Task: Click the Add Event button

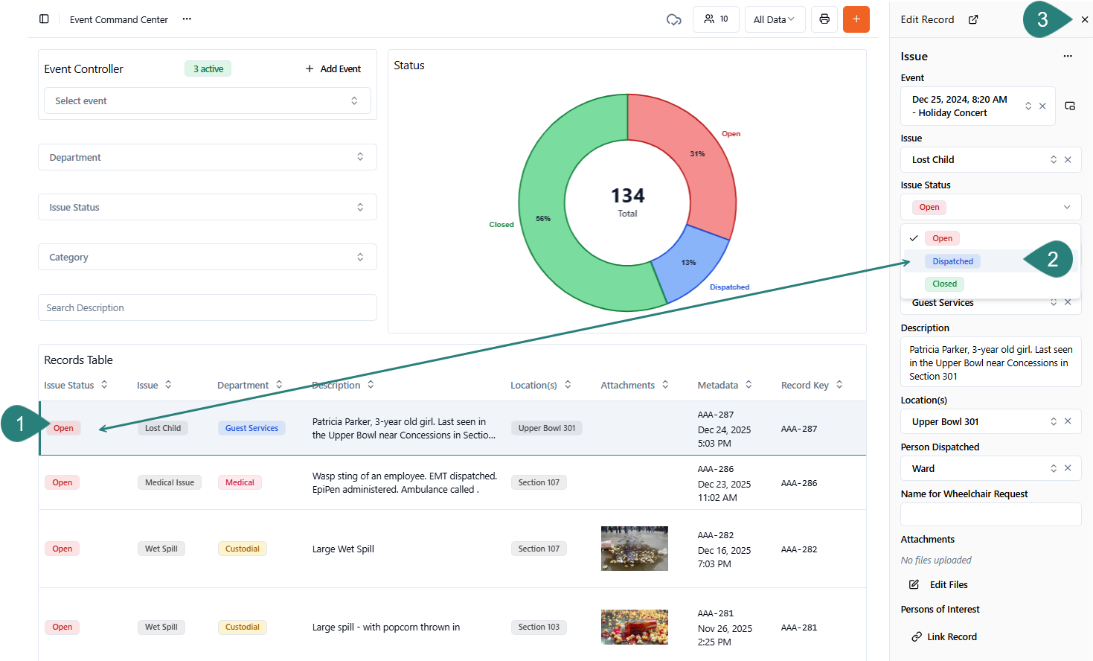Action: tap(333, 69)
